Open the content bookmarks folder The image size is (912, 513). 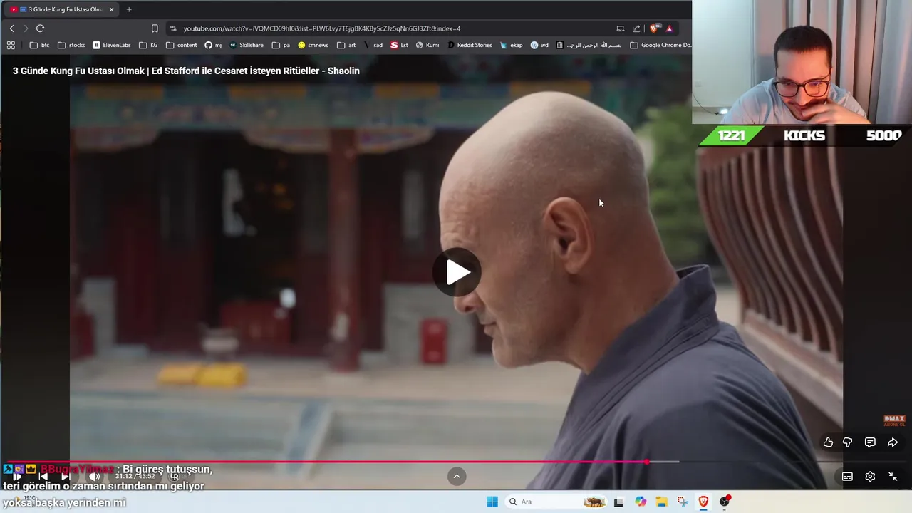[x=182, y=45]
